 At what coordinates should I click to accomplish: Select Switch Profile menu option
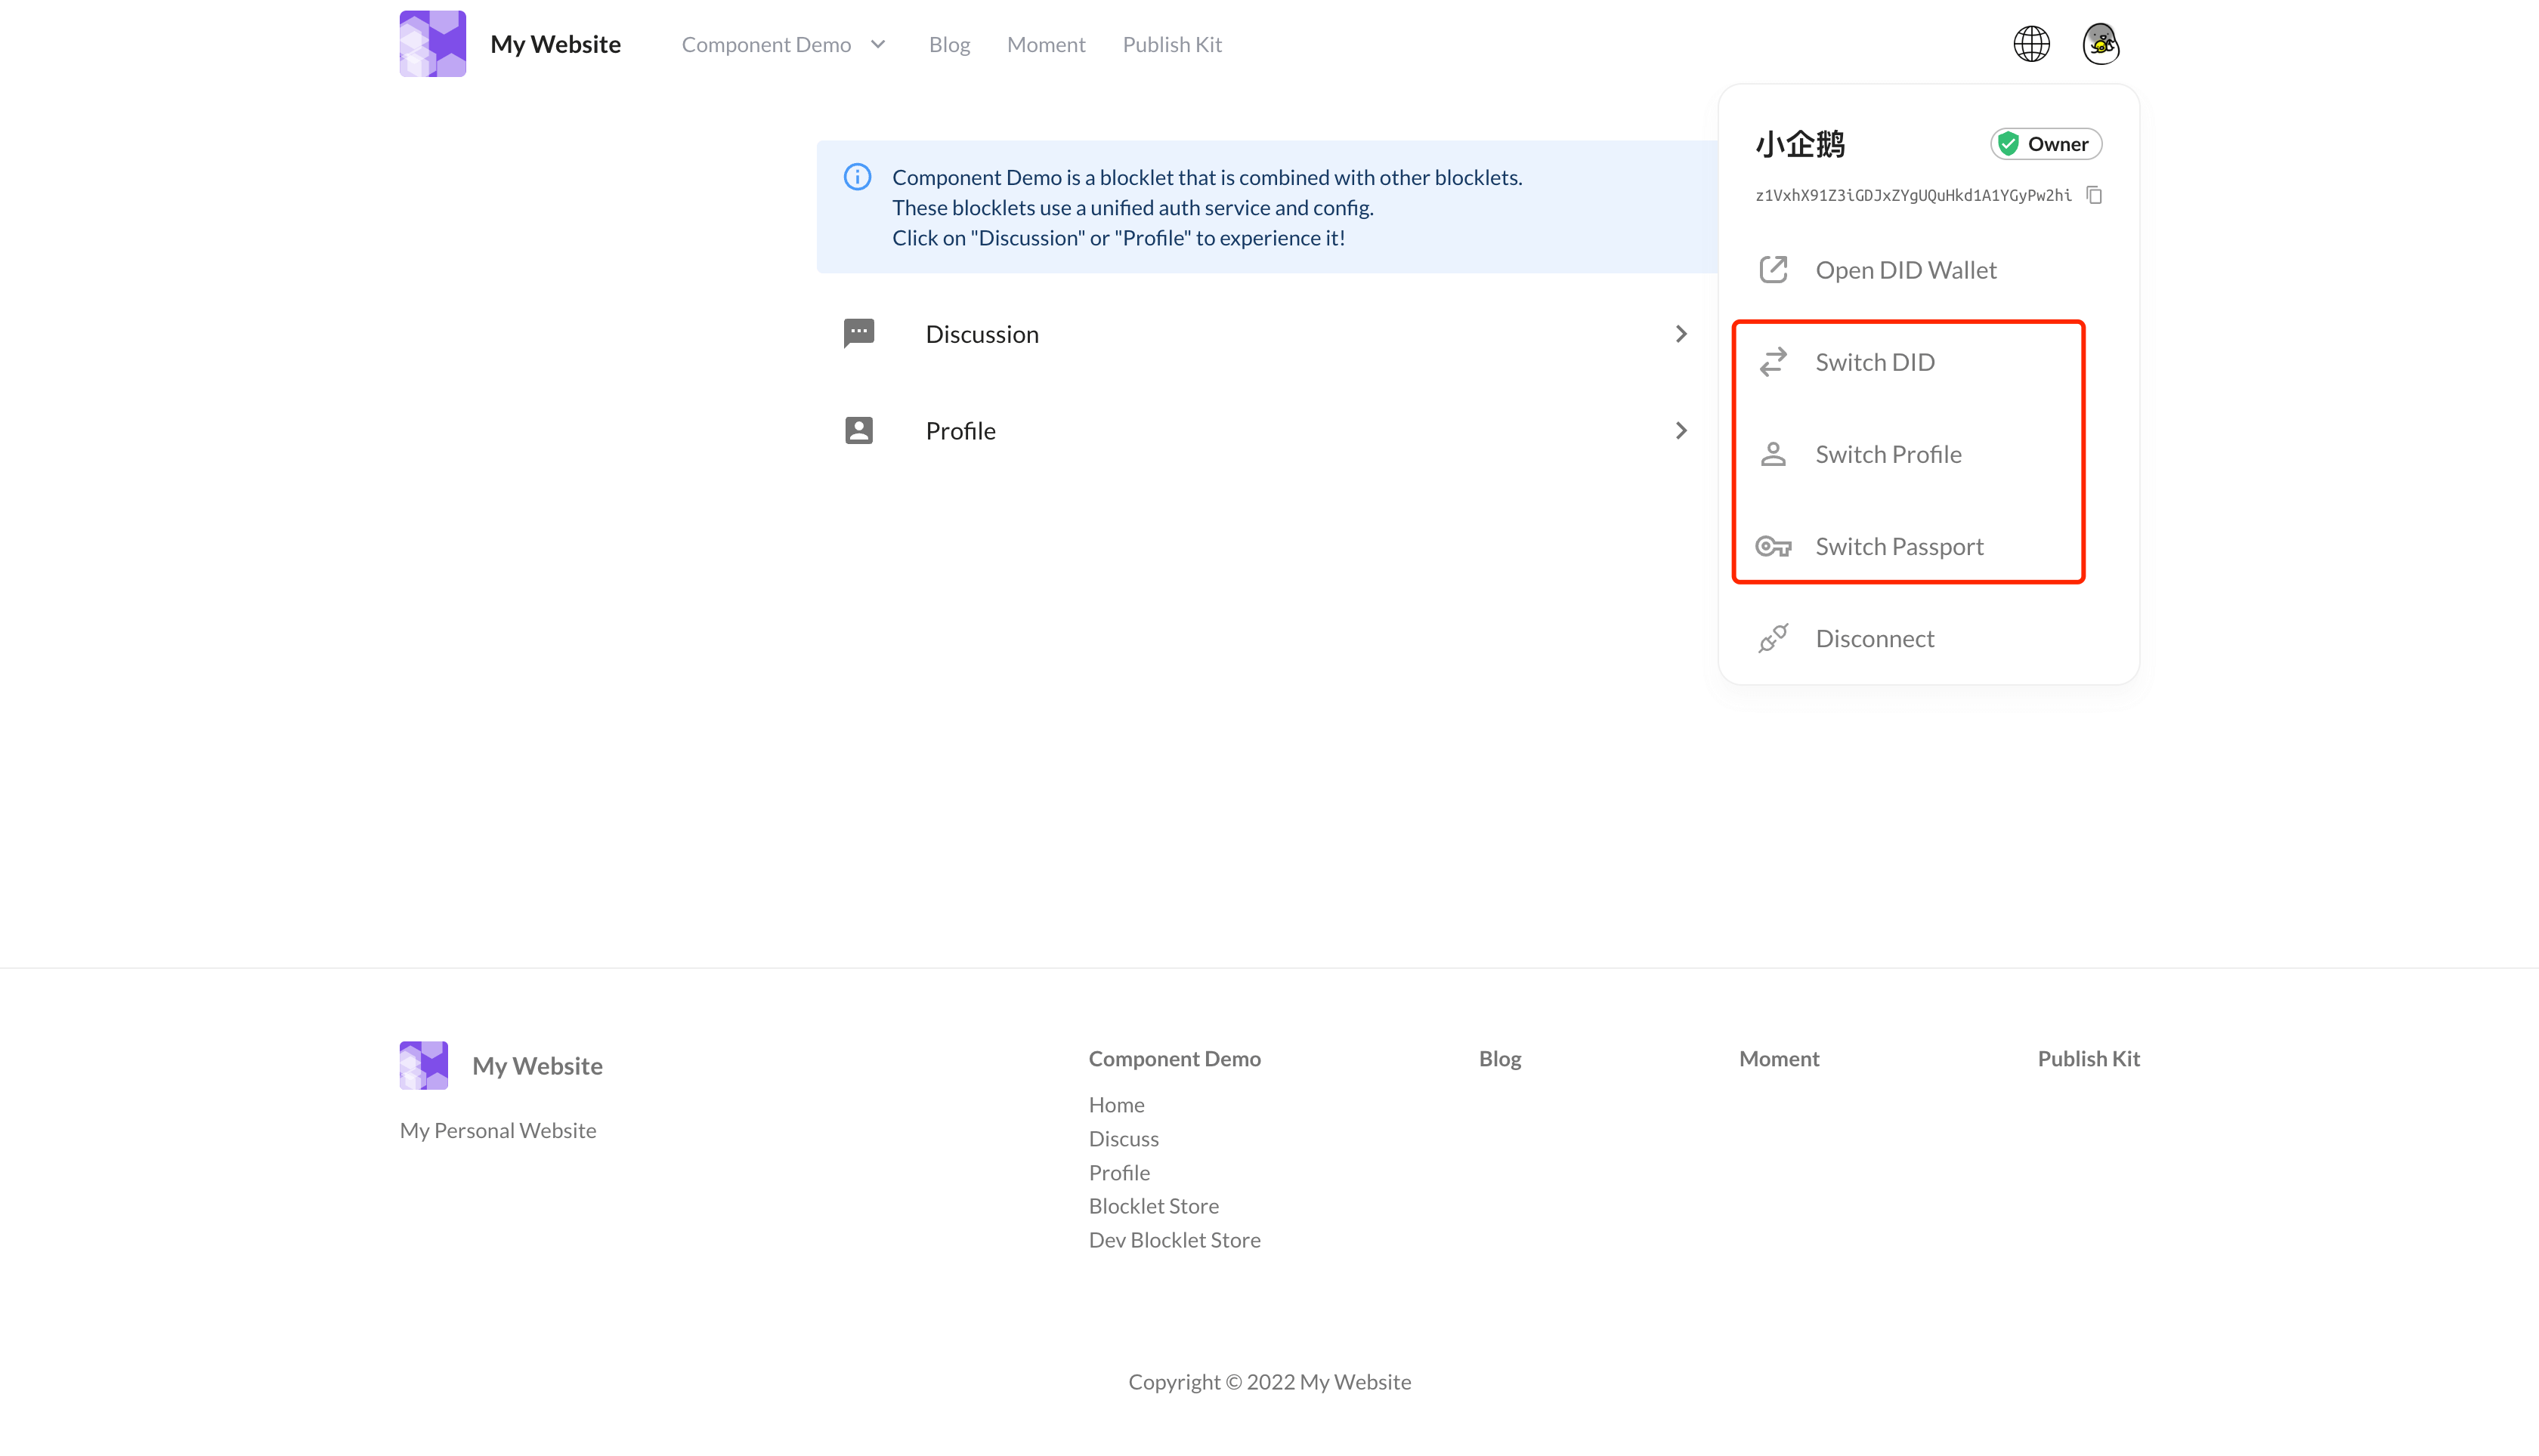[1887, 454]
